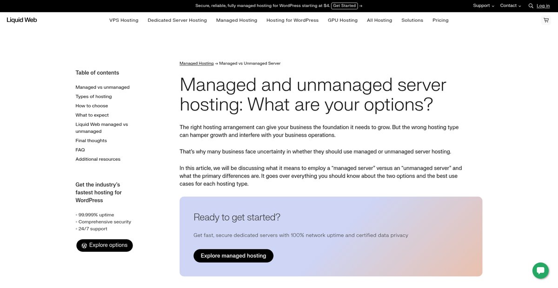This screenshot has width=558, height=288.
Task: Open the Pricing menu item
Action: [440, 20]
